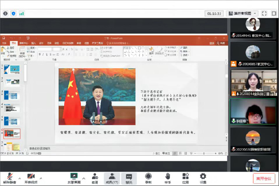This screenshot has width=279, height=186.
Task: Turn on camera with 开启视频
Action: coord(32,177)
